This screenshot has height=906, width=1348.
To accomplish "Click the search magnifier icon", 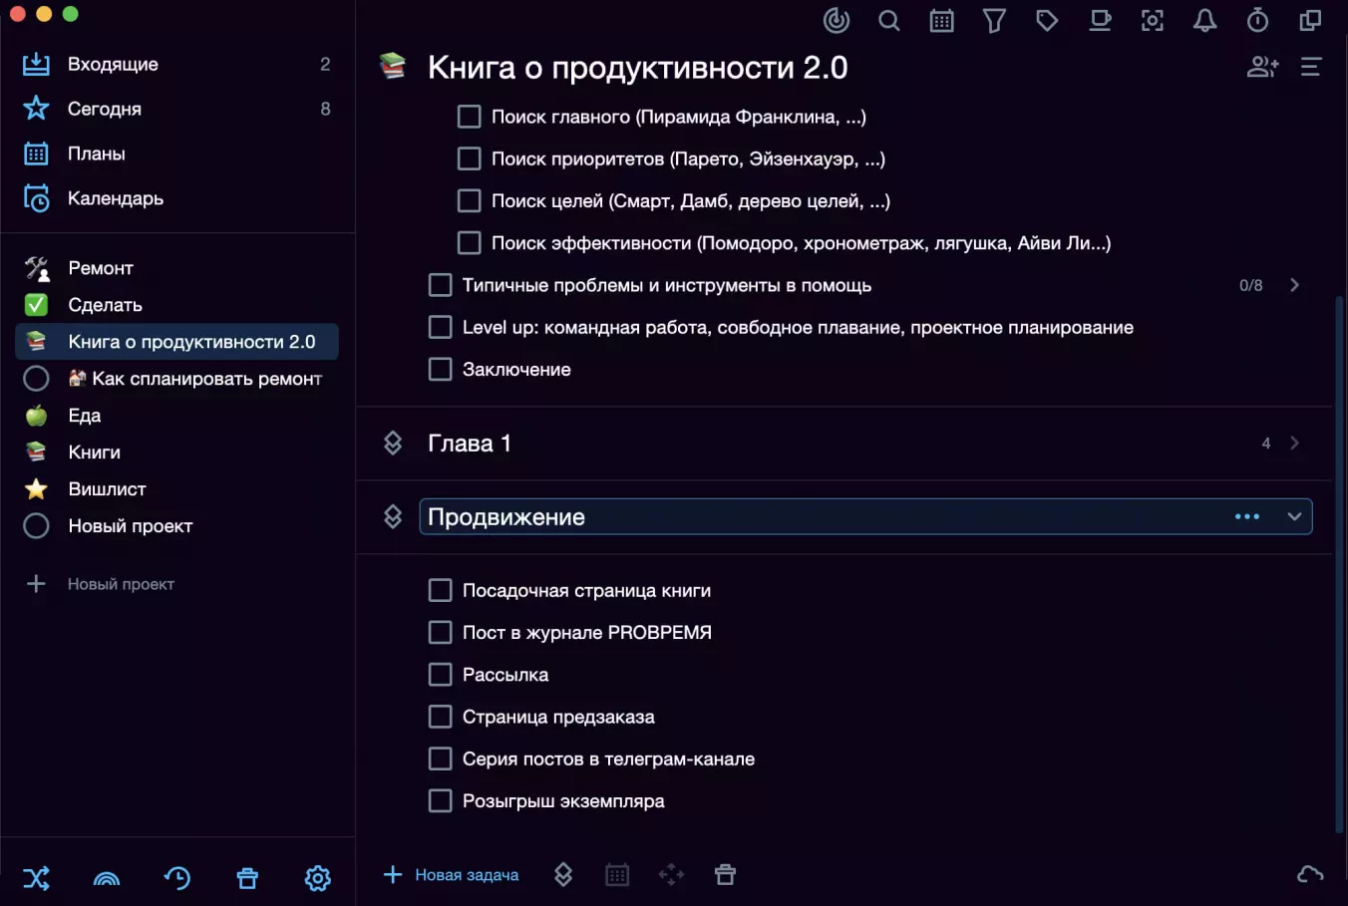I will (889, 20).
